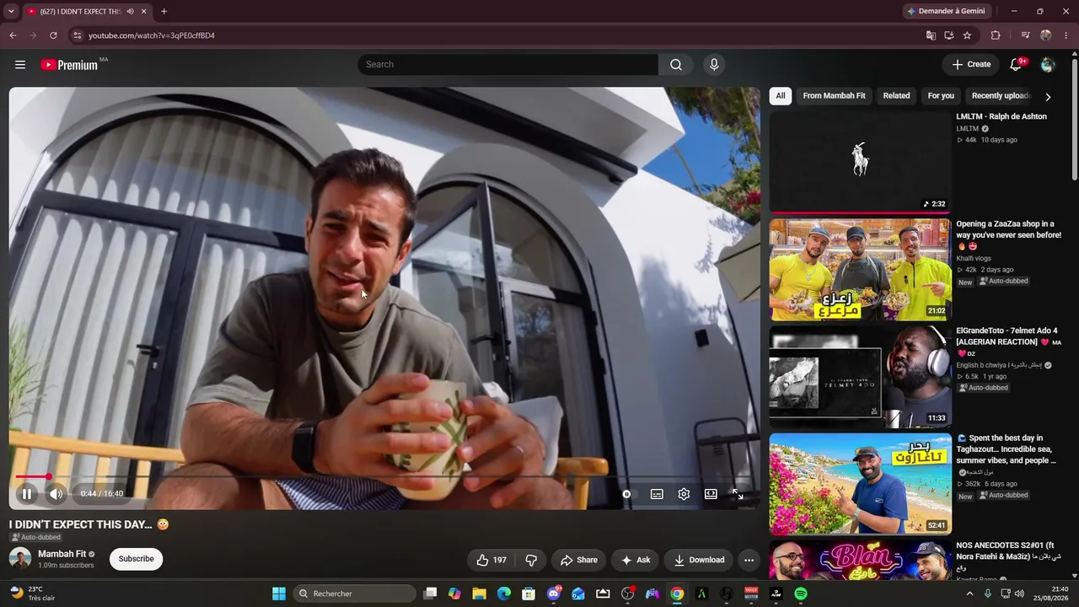Download the video
The image size is (1079, 607).
[699, 560]
